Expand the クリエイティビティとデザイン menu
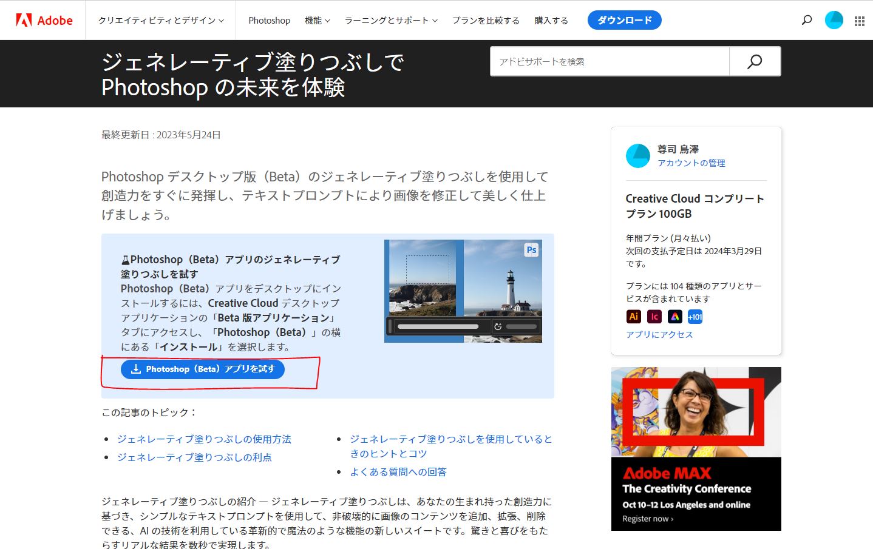The image size is (873, 549). point(161,21)
